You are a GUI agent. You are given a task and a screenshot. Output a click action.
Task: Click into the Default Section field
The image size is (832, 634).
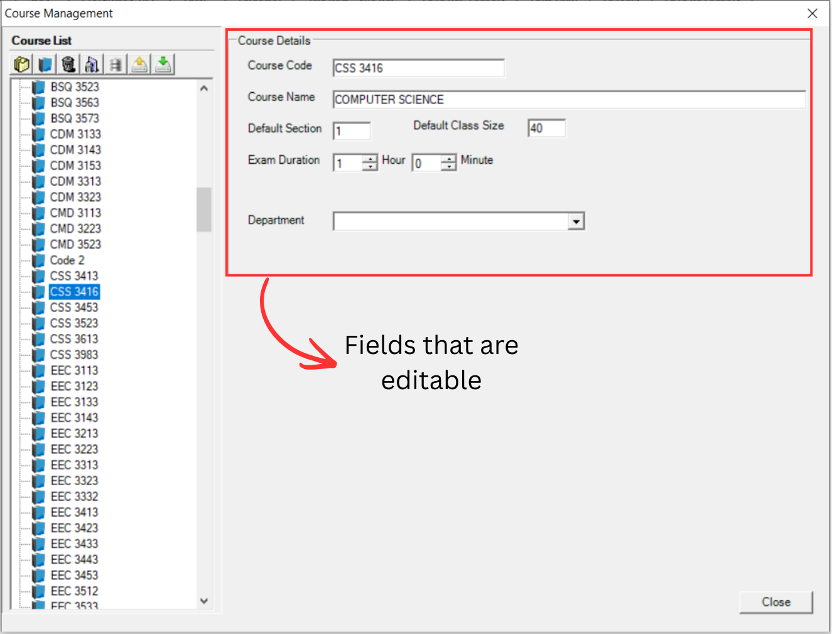click(352, 131)
